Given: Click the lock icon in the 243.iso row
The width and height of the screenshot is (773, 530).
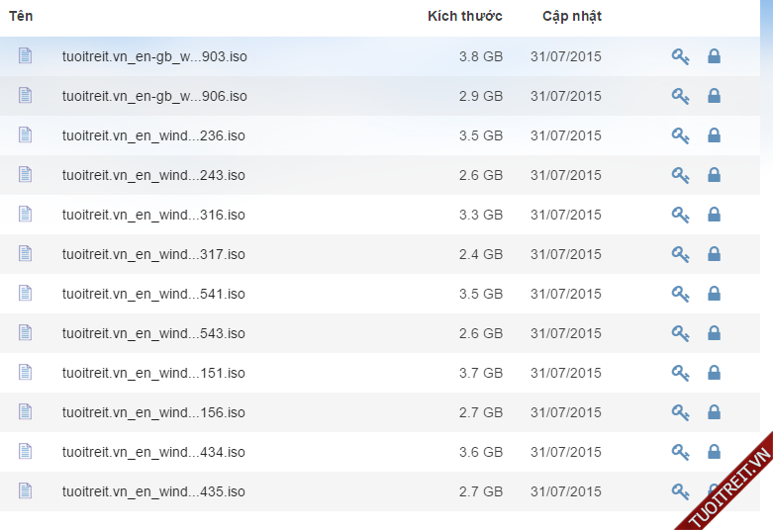Looking at the screenshot, I should [x=714, y=175].
